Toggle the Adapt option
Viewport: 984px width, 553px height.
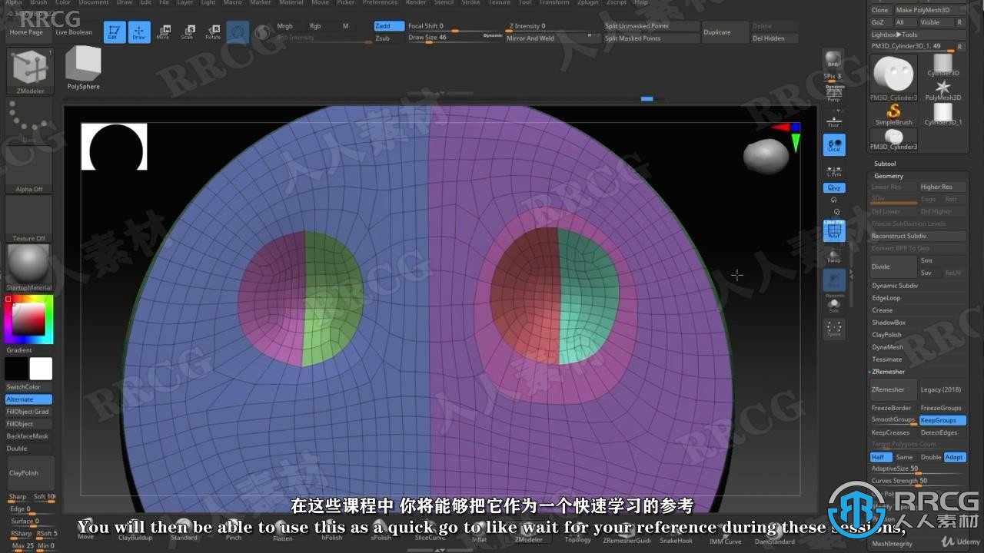point(955,457)
